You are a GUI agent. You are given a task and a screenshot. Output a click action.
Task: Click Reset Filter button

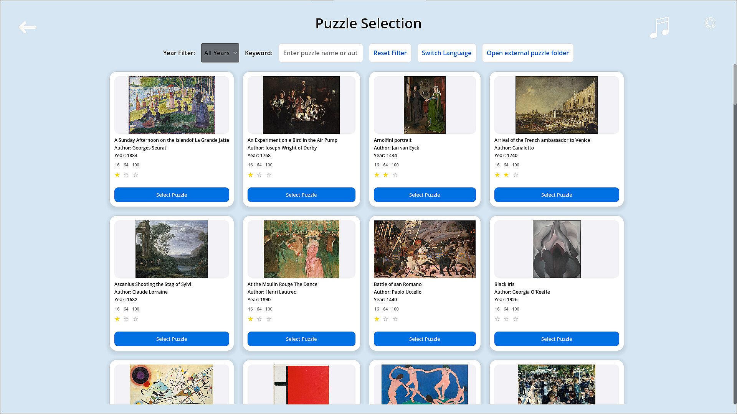[x=390, y=53]
